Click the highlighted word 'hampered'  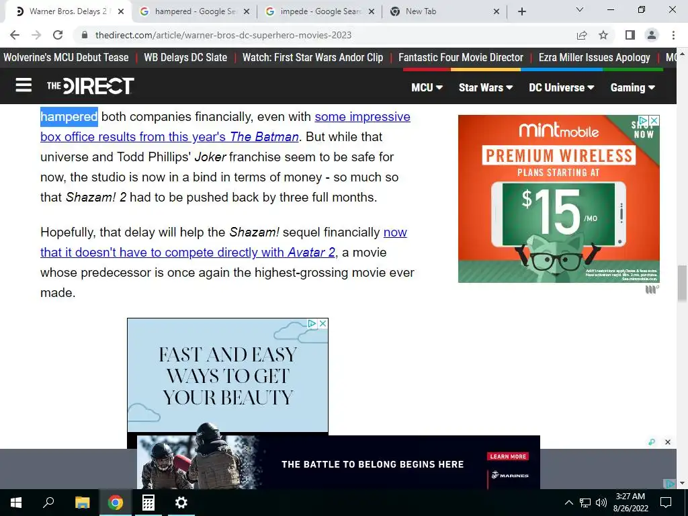(69, 117)
